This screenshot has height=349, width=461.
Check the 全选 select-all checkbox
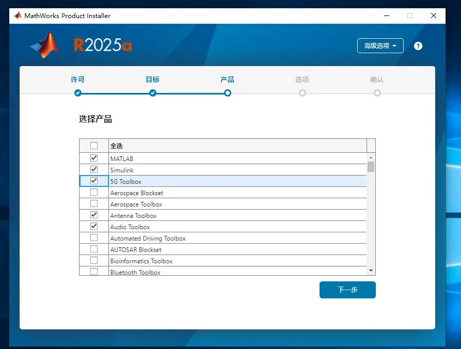(x=94, y=146)
